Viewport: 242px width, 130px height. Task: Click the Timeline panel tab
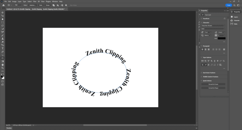click(9, 128)
